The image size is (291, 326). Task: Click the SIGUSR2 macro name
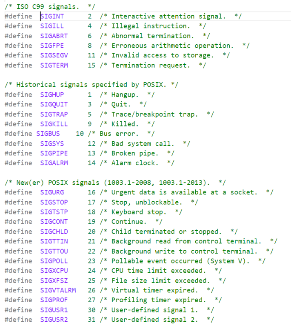click(54, 320)
